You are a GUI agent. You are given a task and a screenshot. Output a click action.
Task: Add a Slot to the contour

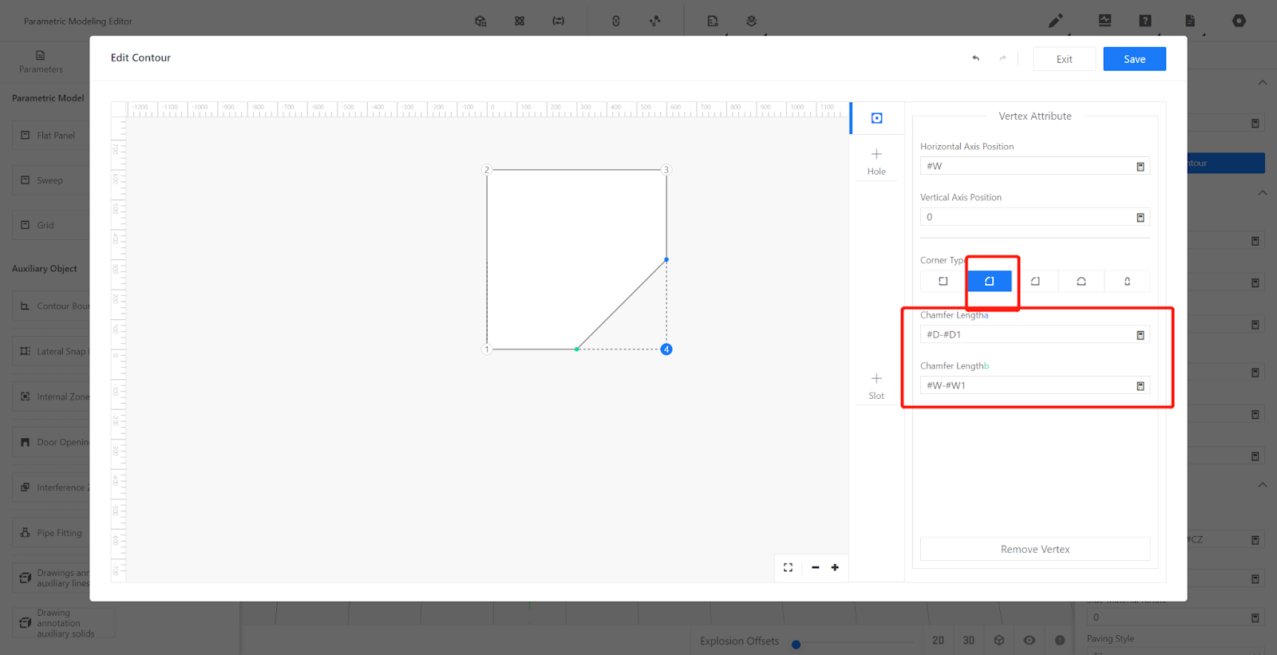876,385
